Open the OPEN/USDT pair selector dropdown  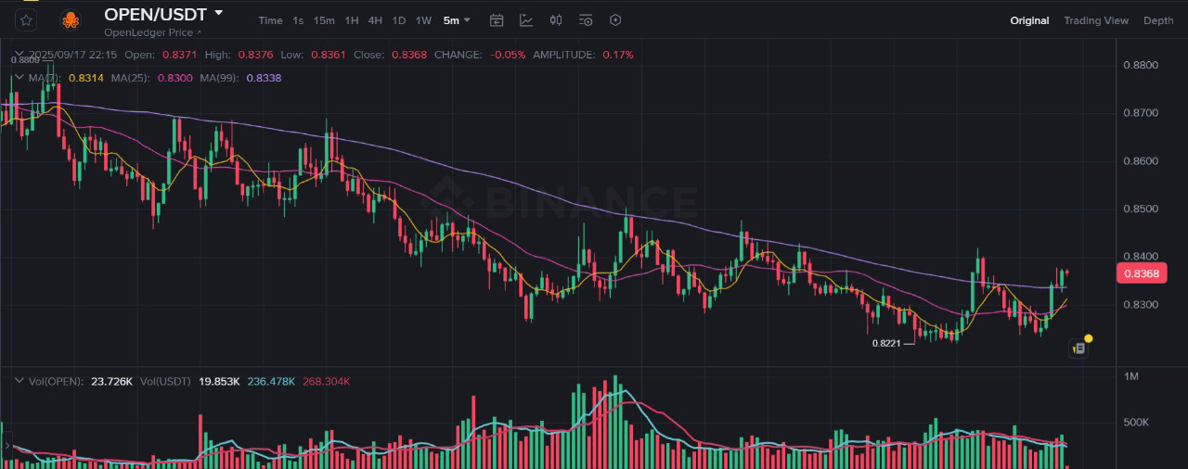pos(219,13)
